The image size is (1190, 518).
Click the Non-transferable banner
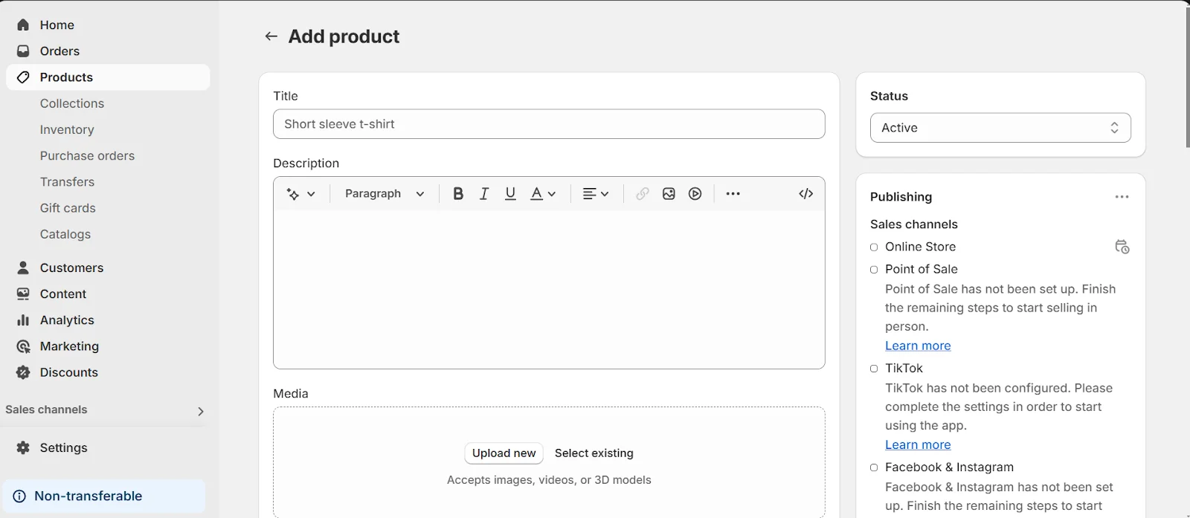point(104,496)
